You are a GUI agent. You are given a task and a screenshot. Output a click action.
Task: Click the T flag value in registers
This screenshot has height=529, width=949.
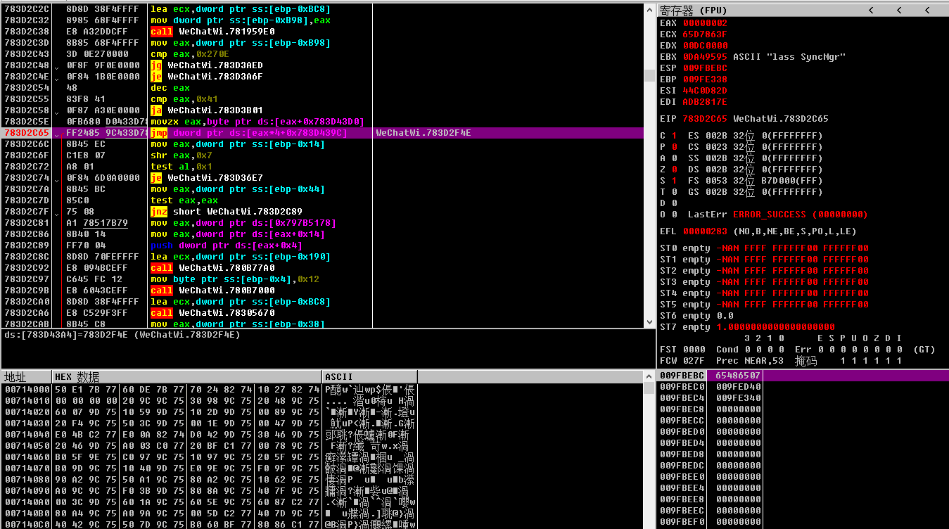[674, 192]
